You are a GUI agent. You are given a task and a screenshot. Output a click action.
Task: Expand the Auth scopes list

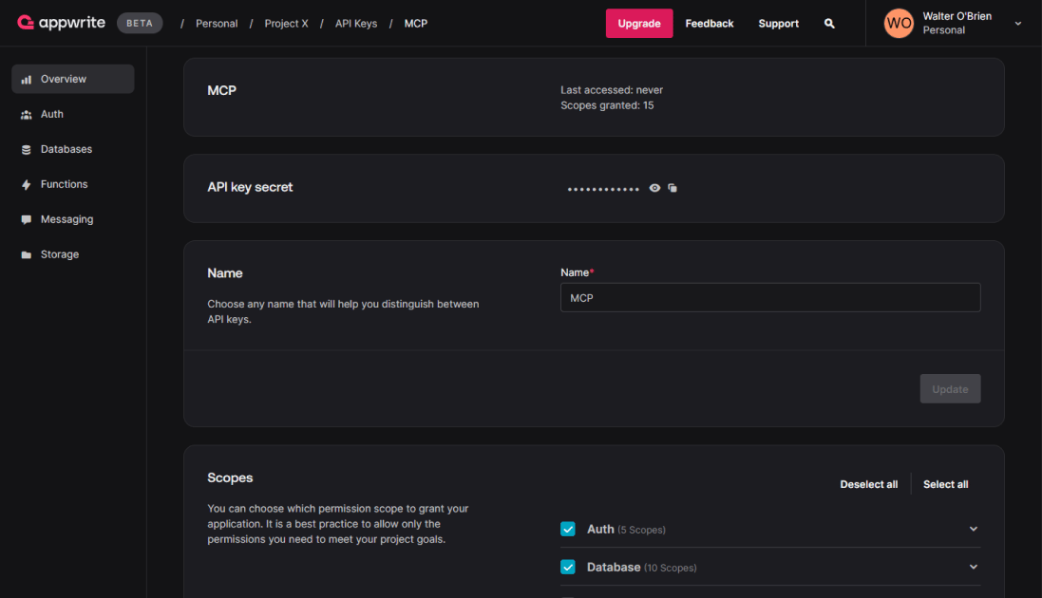(973, 529)
